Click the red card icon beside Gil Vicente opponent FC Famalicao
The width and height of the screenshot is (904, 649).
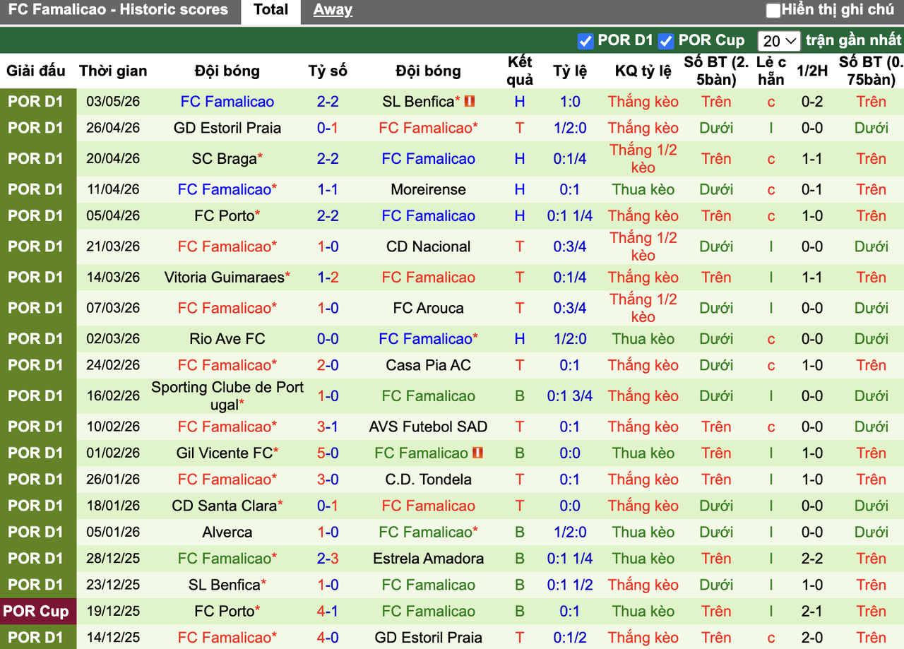(x=478, y=453)
